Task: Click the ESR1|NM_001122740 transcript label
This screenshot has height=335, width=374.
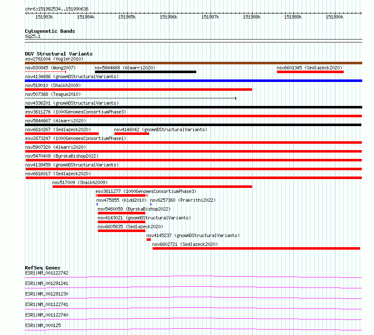Action: click(47, 315)
